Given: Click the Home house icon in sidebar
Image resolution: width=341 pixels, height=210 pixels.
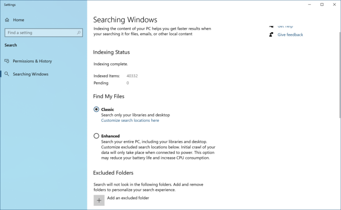Looking at the screenshot, I should click(7, 20).
